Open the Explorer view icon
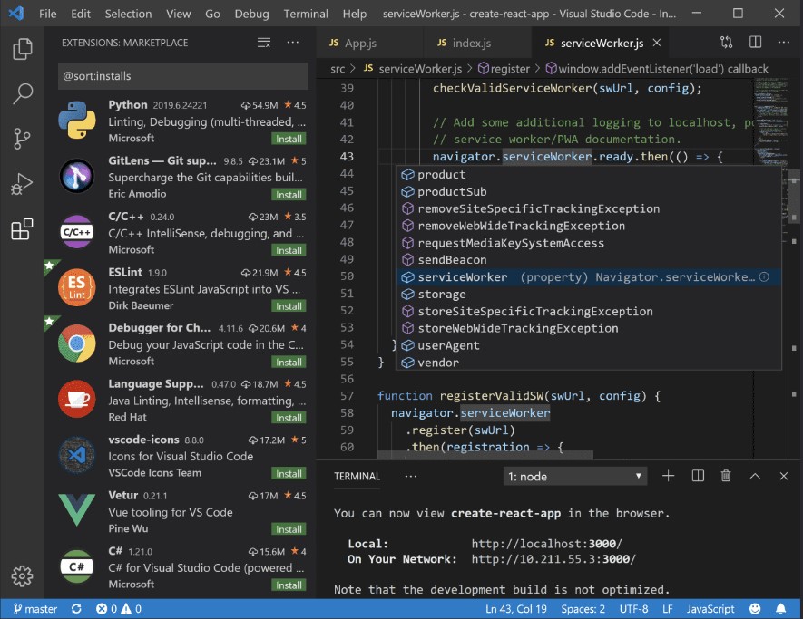The width and height of the screenshot is (803, 619). tap(24, 50)
